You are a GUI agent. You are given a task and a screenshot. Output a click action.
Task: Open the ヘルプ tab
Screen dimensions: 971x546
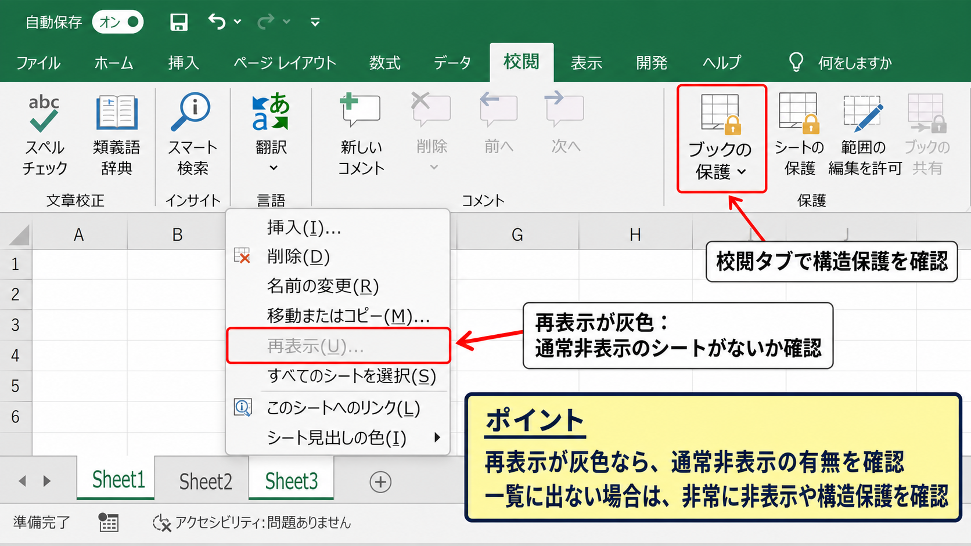pos(722,63)
